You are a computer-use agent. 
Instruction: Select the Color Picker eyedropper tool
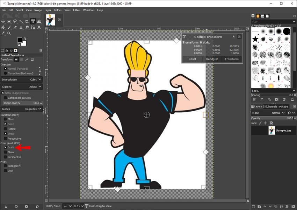(x=3, y=33)
